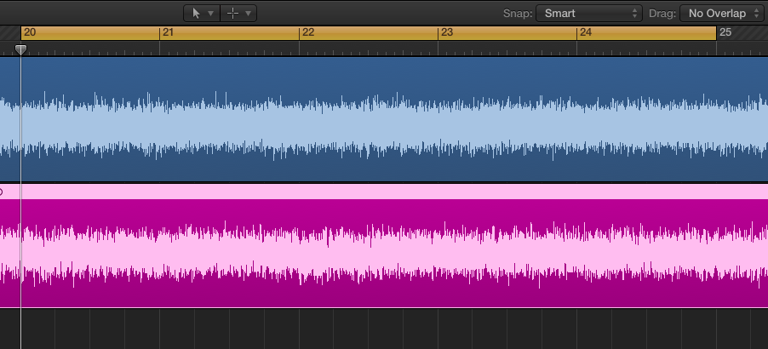Click bar 25 in the ruler

click(725, 32)
